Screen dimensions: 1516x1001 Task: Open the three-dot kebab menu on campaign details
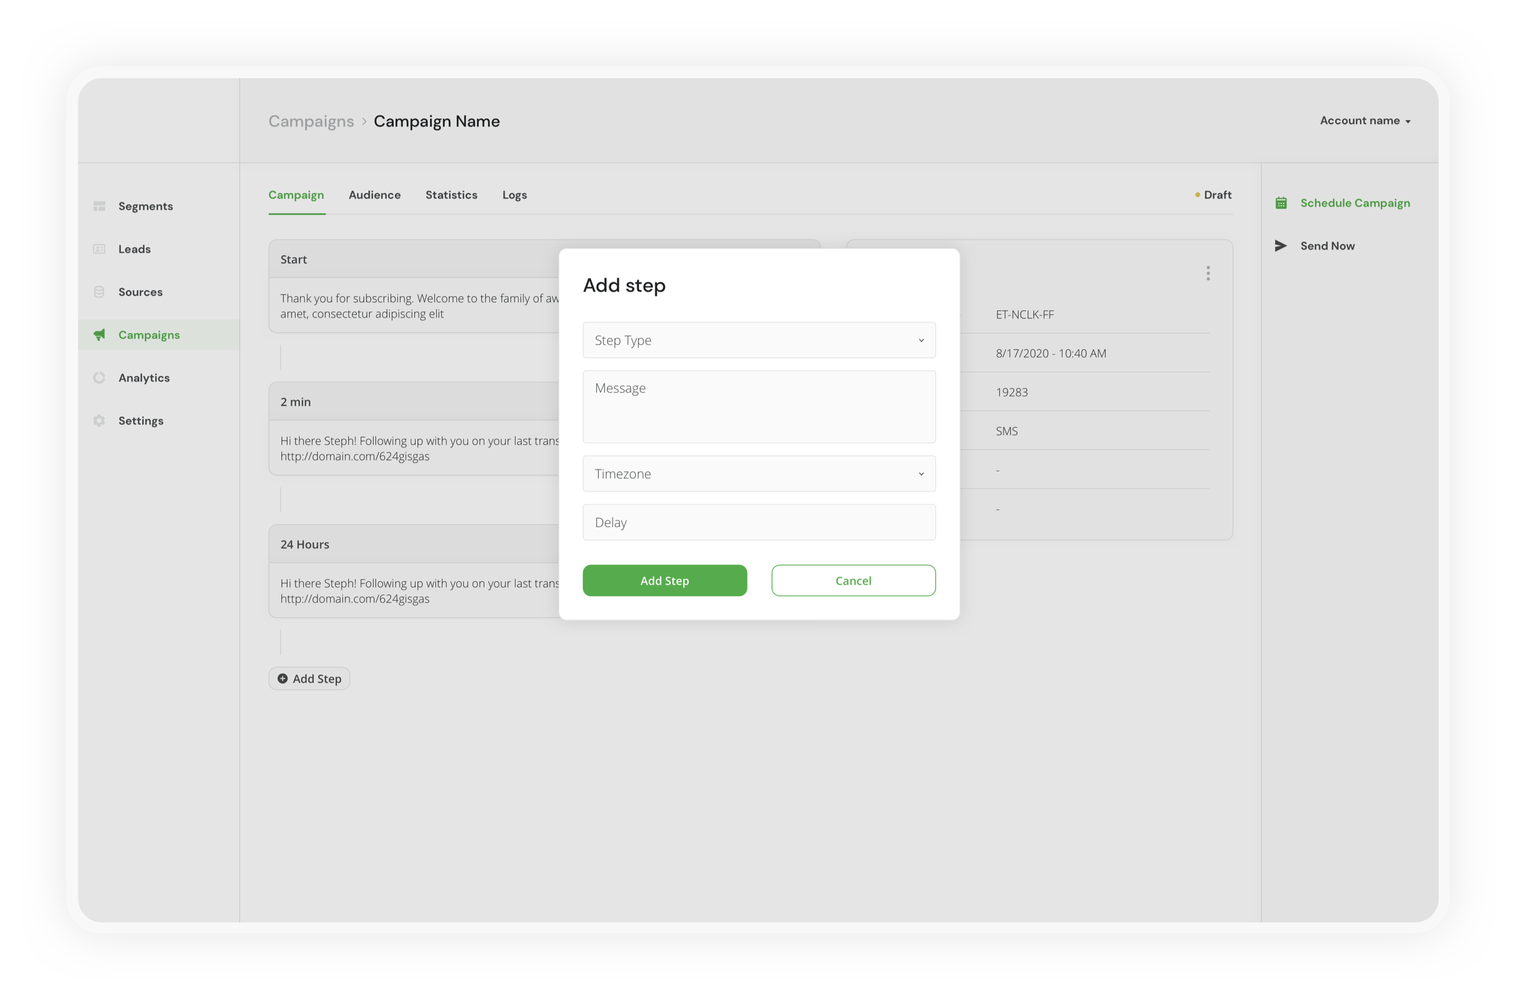[x=1208, y=273]
